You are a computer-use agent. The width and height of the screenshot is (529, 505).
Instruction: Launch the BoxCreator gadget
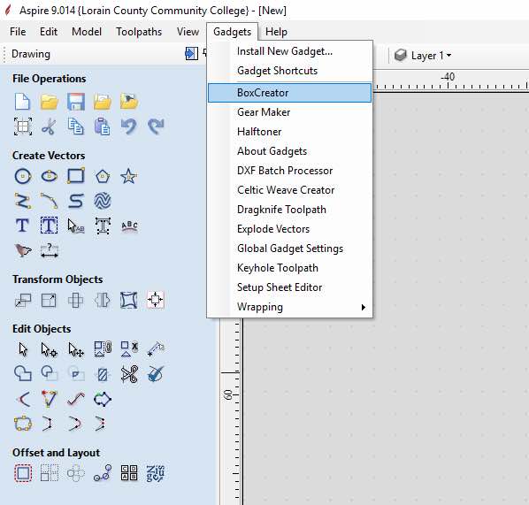click(289, 93)
